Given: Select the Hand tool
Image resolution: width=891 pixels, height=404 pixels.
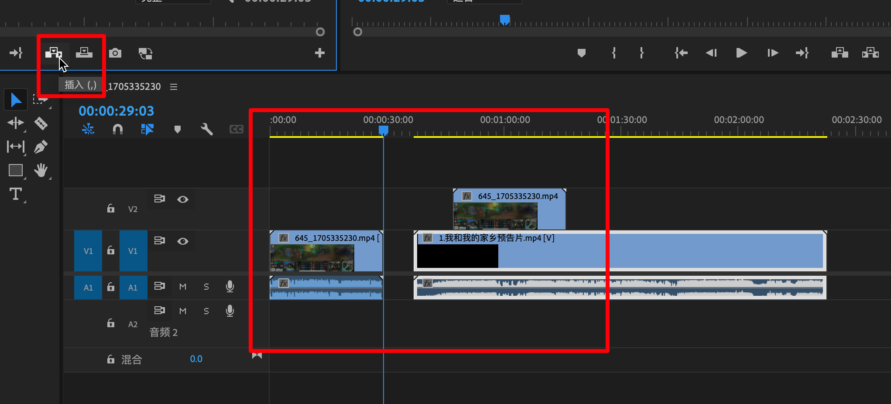Looking at the screenshot, I should pyautogui.click(x=41, y=170).
